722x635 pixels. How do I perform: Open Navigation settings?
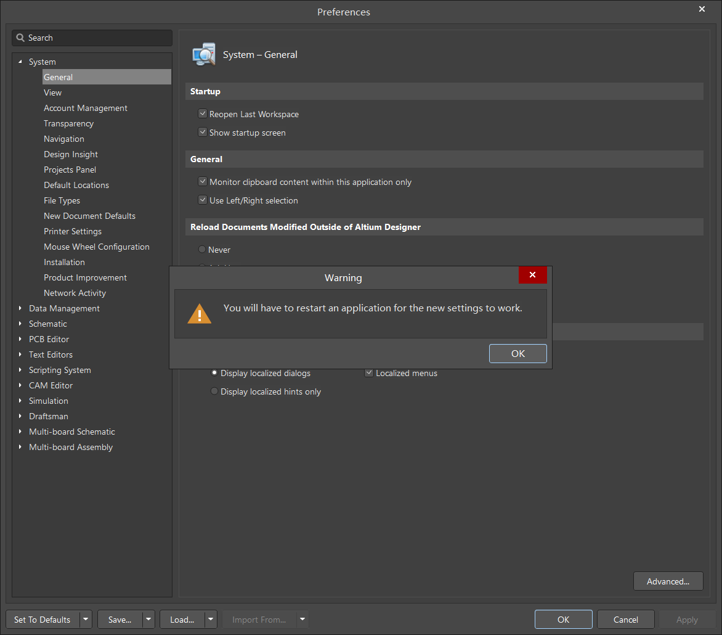pos(64,139)
